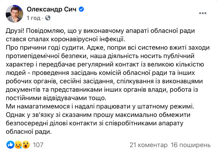The width and height of the screenshot is (217, 154).
Task: Open the three-dot post options menu
Action: [203, 13]
